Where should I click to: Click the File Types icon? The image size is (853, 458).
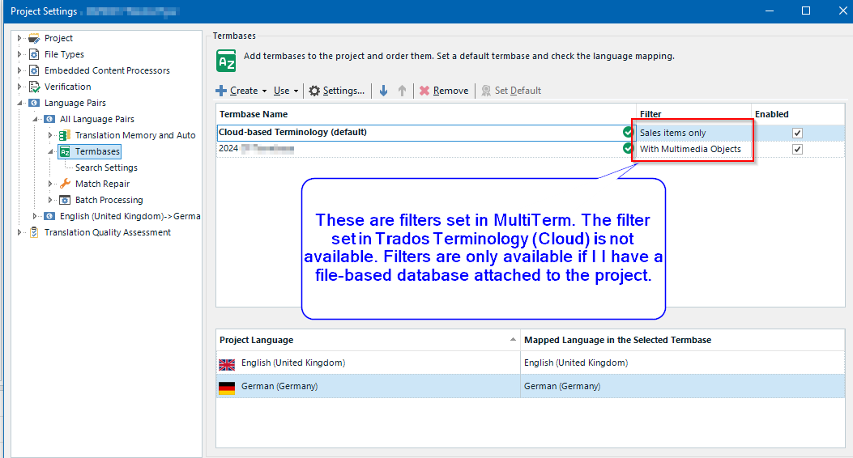[x=34, y=54]
